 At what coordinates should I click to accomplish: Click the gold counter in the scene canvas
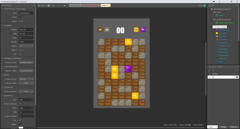pyautogui.click(x=136, y=29)
